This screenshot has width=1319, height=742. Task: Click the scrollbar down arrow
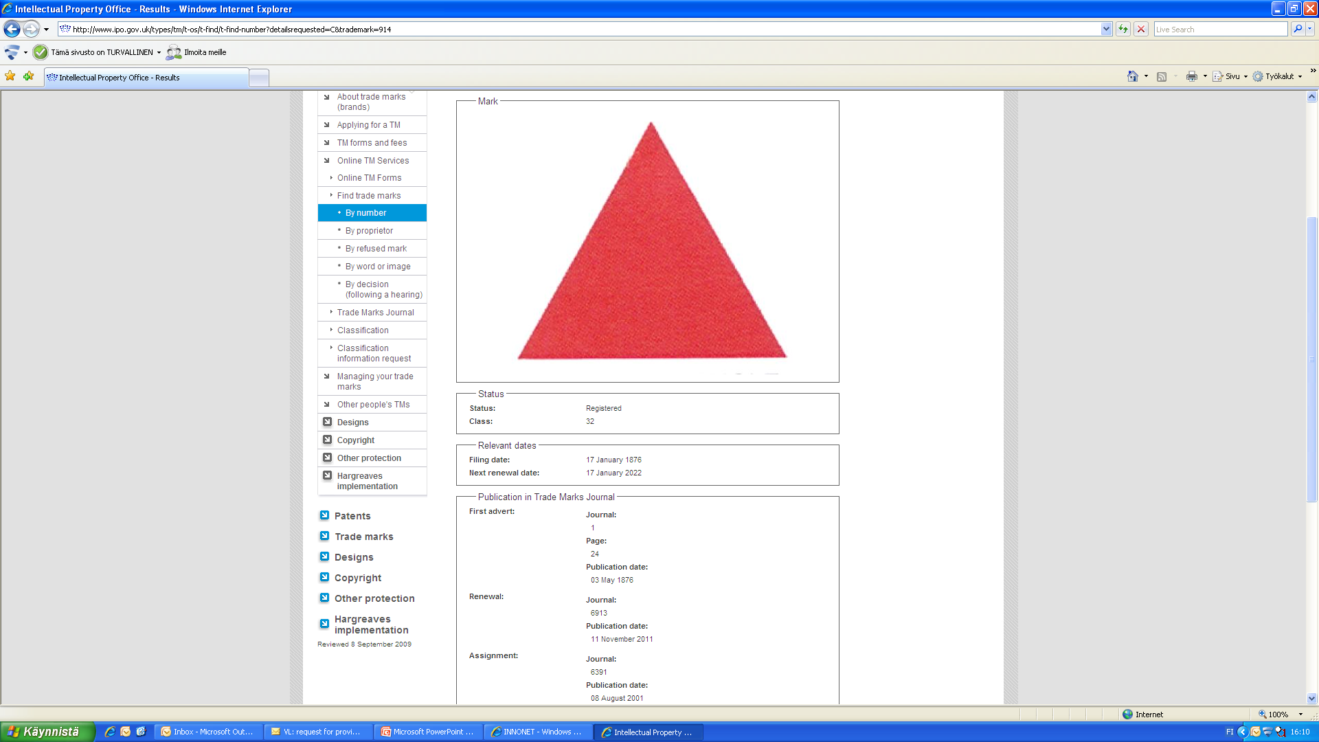click(1312, 699)
